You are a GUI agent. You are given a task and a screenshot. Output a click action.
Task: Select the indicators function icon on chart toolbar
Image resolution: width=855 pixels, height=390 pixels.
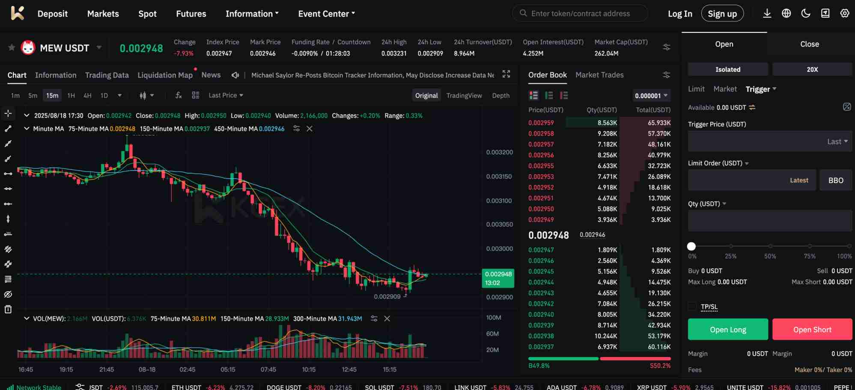pyautogui.click(x=179, y=95)
